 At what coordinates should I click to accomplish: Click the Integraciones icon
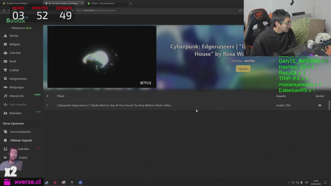click(x=5, y=79)
